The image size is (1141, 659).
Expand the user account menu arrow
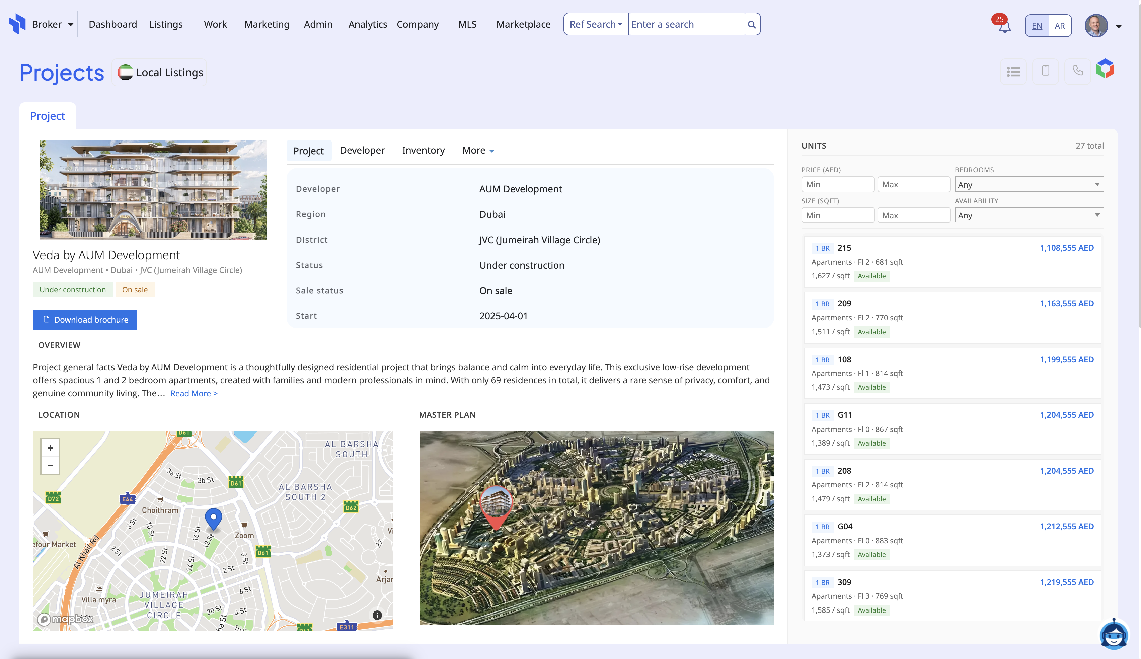[1118, 26]
